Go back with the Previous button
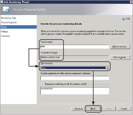The width and height of the screenshot is (133, 115). tap(78, 109)
